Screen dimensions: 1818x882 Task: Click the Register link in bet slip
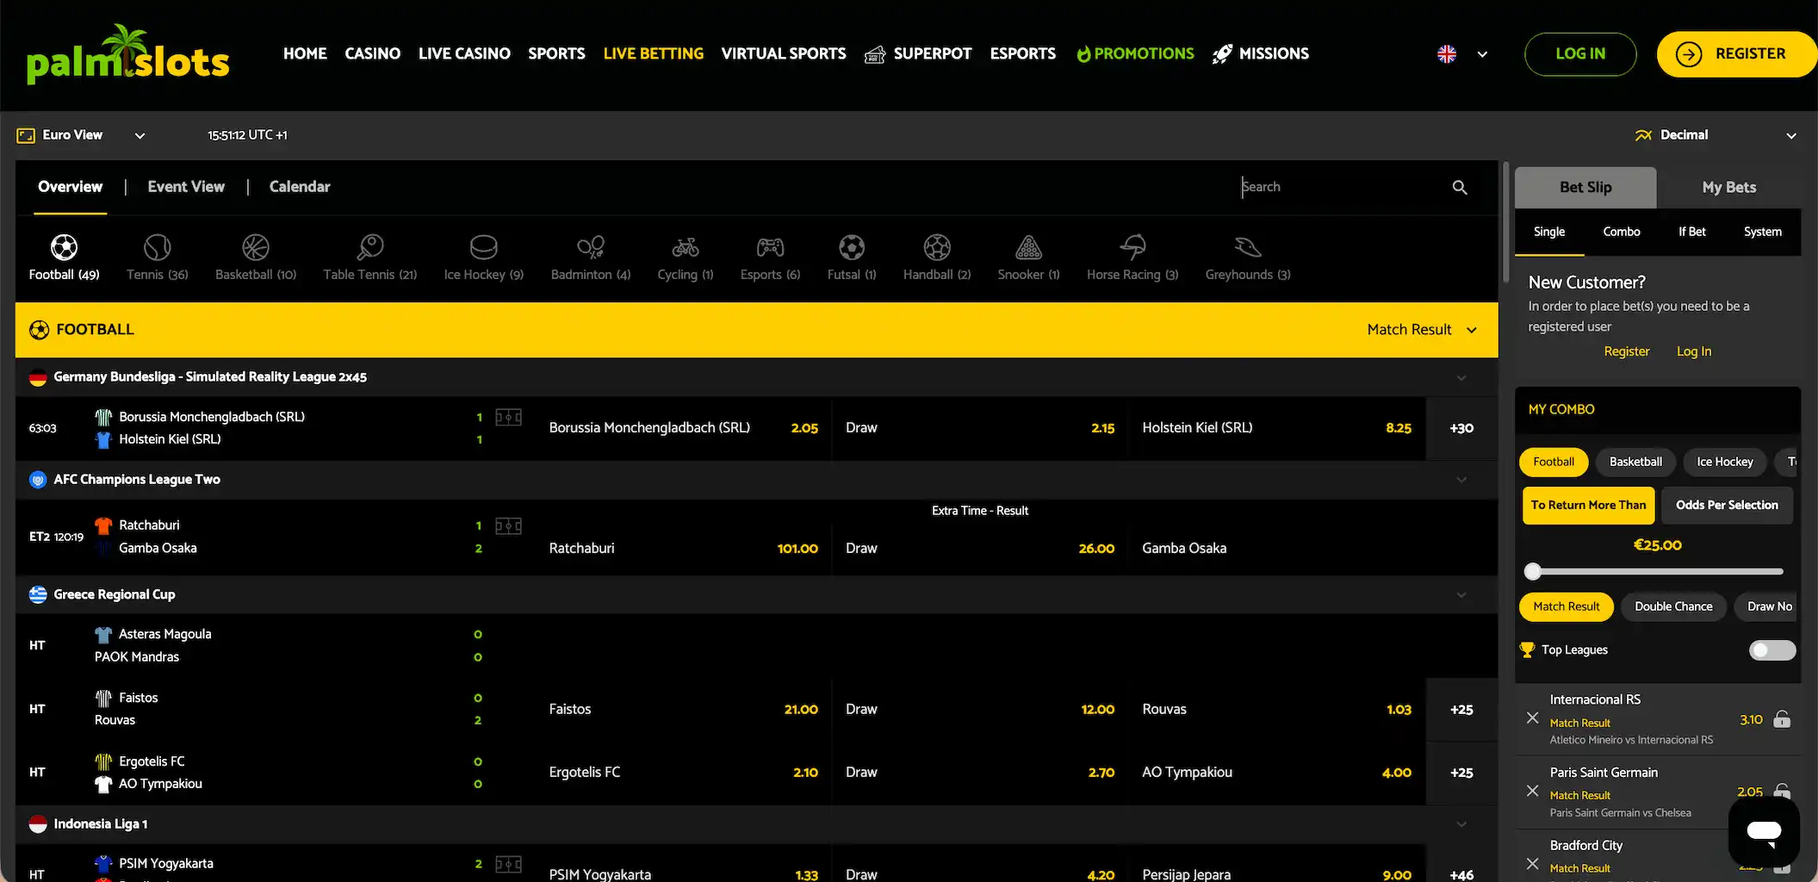click(1626, 351)
